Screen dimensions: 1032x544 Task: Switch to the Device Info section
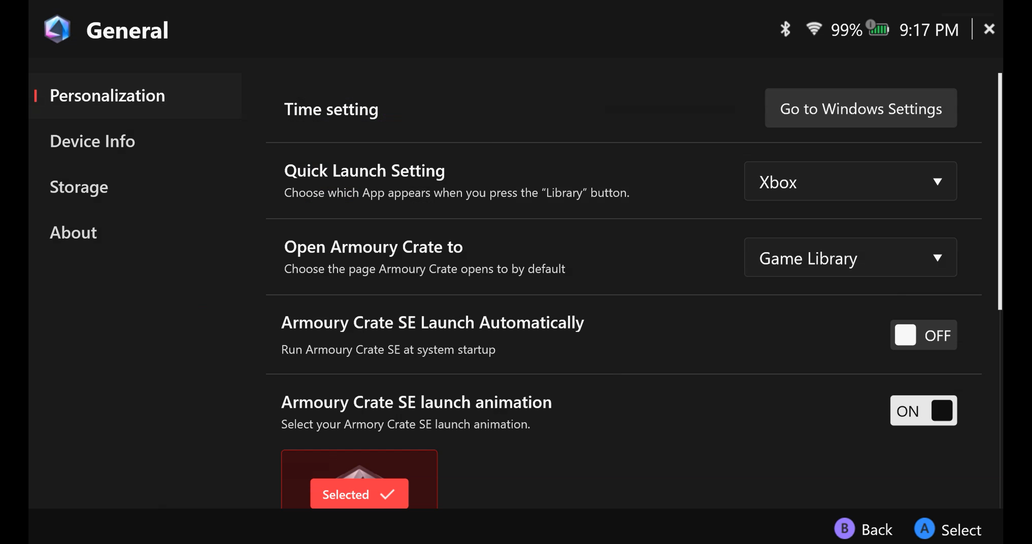coord(92,141)
